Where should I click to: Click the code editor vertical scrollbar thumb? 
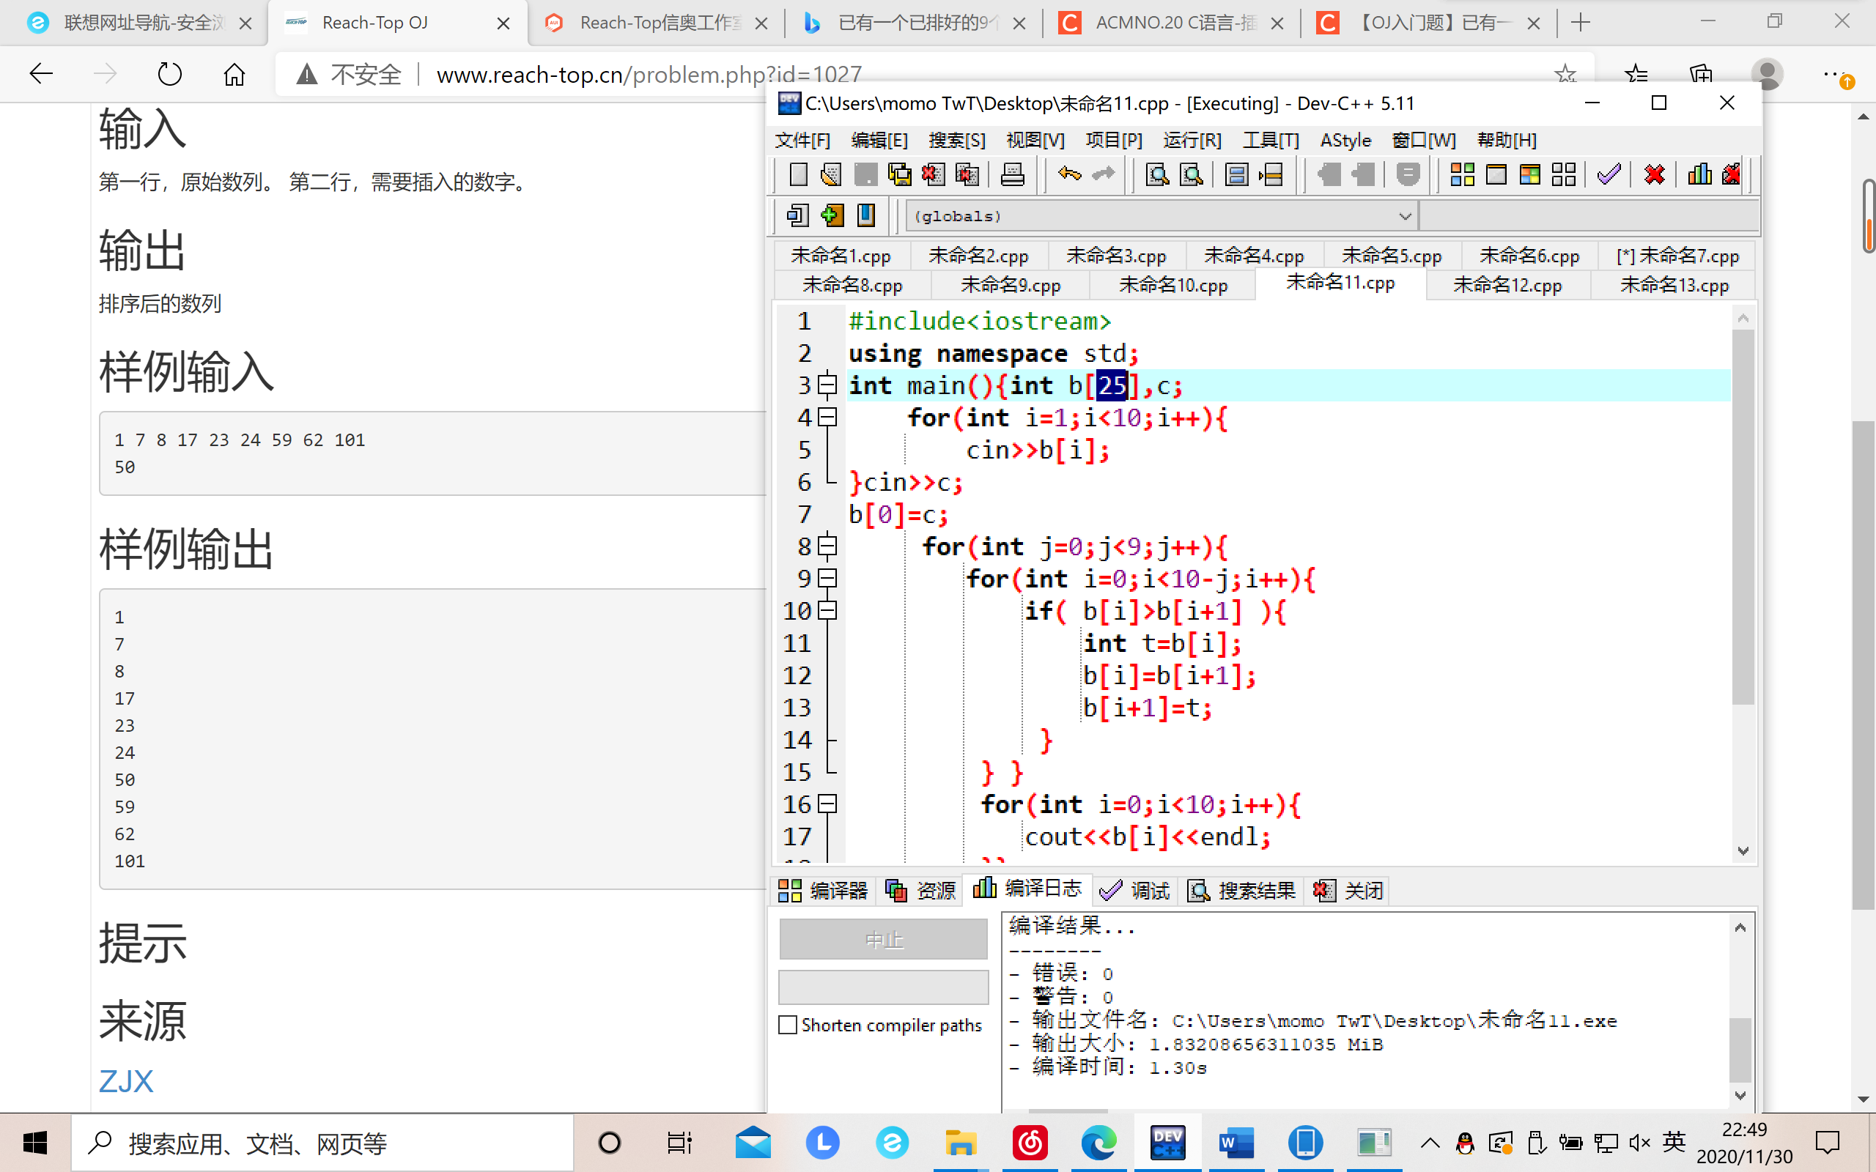(x=1743, y=517)
